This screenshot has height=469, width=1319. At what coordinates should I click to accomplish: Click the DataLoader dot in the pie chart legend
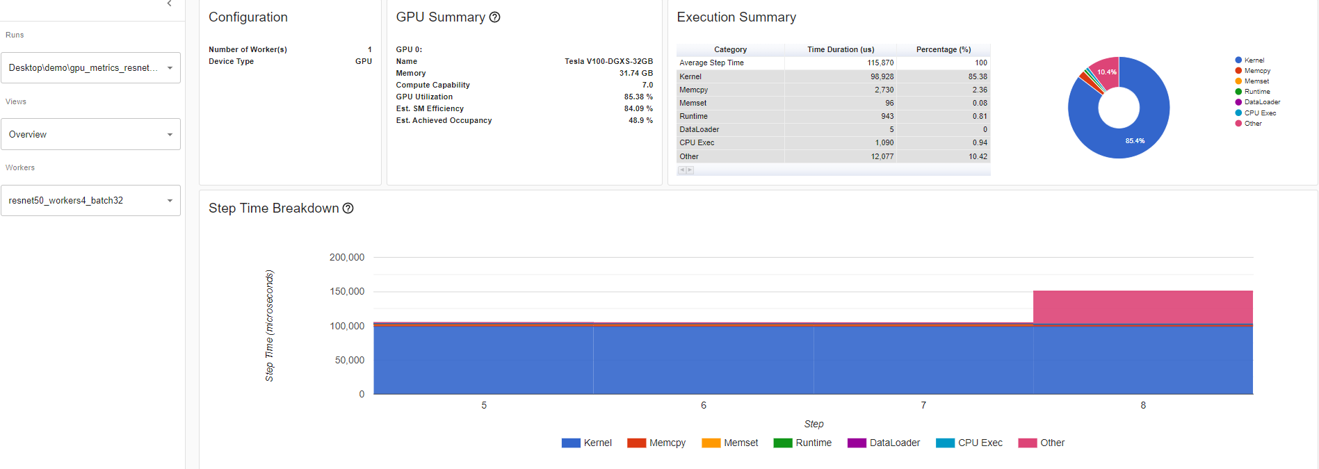(x=1238, y=102)
